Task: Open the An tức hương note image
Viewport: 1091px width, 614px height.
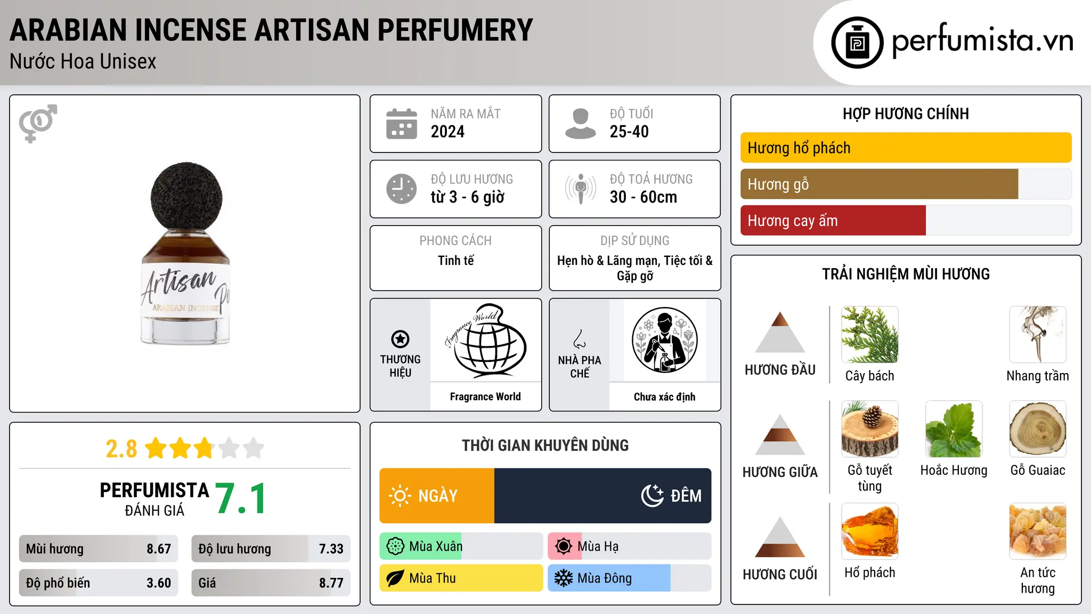Action: [x=1038, y=531]
